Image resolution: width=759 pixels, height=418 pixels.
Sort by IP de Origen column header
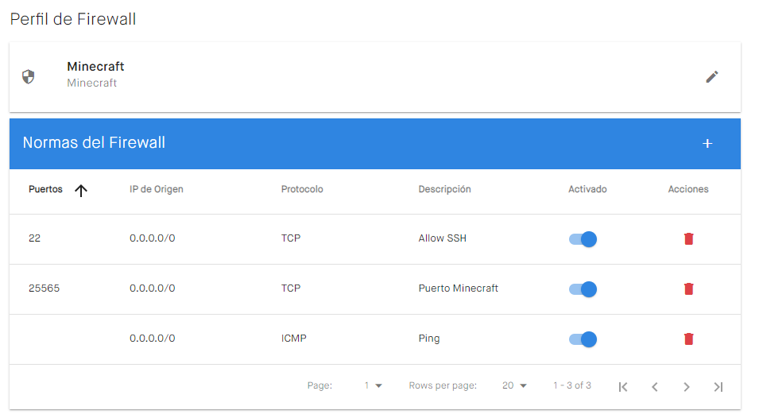pyautogui.click(x=157, y=189)
